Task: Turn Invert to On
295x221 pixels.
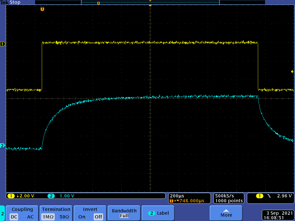Action: click(82, 217)
